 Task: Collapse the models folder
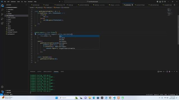click(16, 14)
